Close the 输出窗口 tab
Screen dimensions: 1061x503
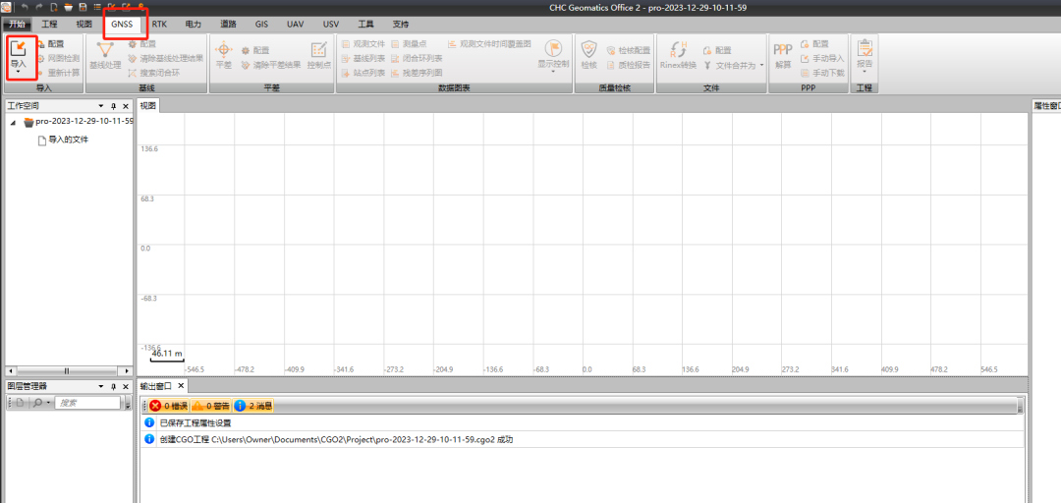coord(181,385)
